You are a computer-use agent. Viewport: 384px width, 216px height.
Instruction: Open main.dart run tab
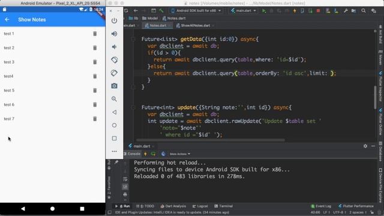coord(142,146)
